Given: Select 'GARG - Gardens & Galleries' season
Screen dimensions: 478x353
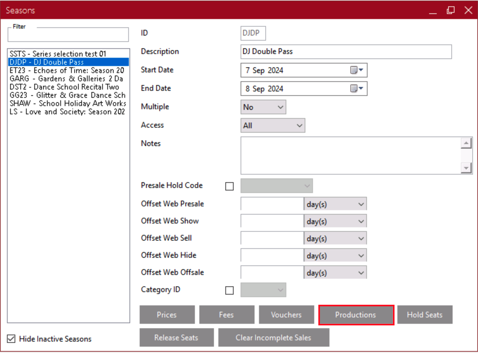Looking at the screenshot, I should pyautogui.click(x=69, y=78).
